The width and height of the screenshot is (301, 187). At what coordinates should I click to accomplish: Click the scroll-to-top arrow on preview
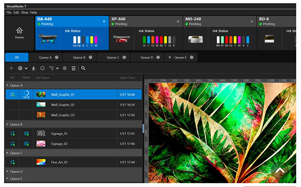[280, 170]
